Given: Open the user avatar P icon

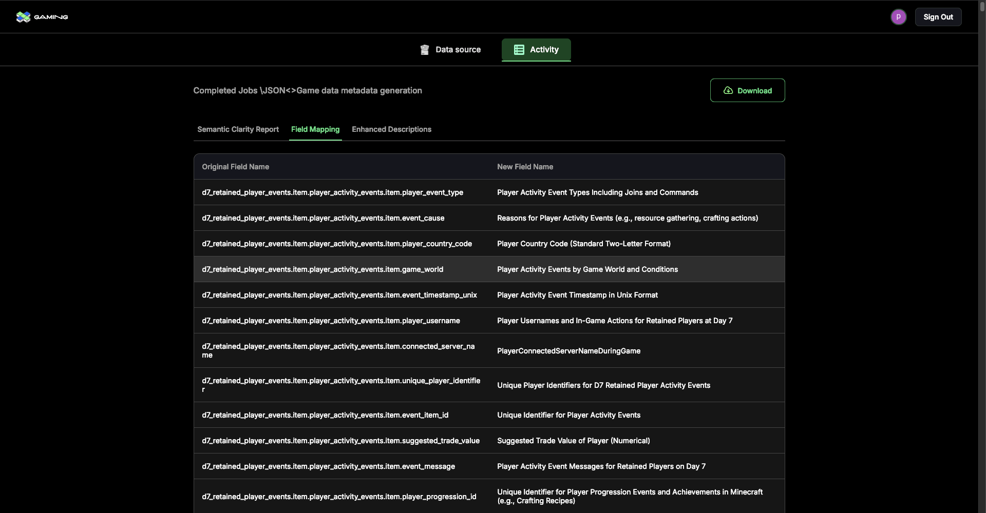Looking at the screenshot, I should 898,17.
